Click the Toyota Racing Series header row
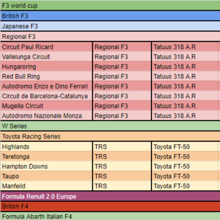Screen dimensions: 220x220 (110, 136)
